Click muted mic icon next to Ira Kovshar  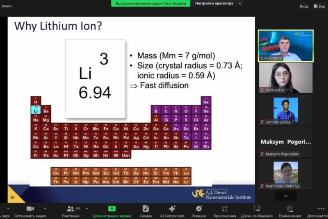tap(262, 90)
